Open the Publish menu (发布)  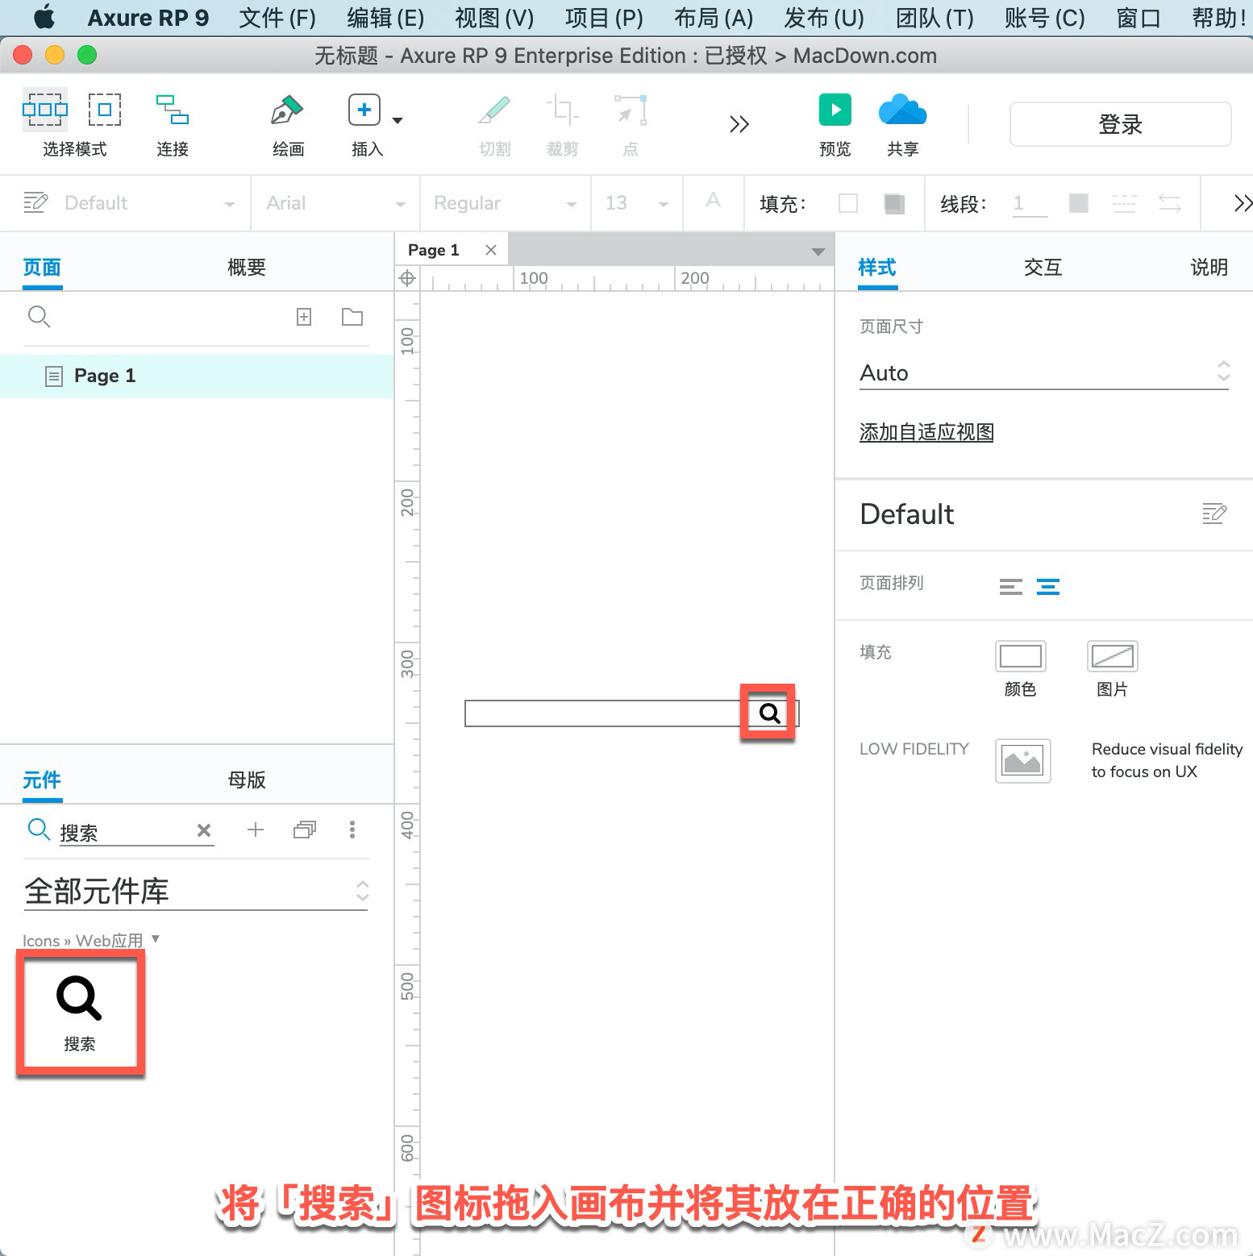click(x=824, y=18)
